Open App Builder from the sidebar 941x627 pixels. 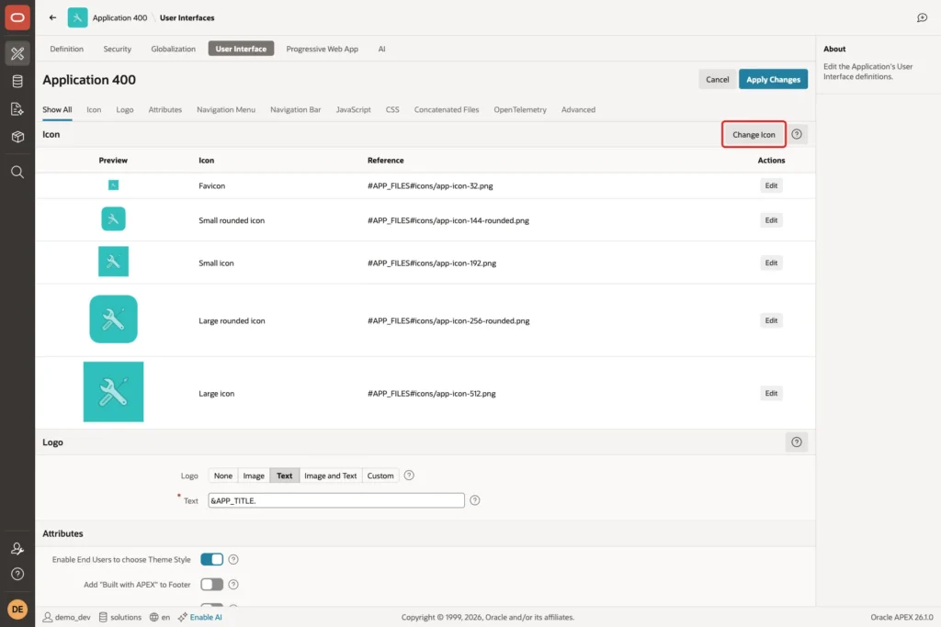tap(17, 53)
